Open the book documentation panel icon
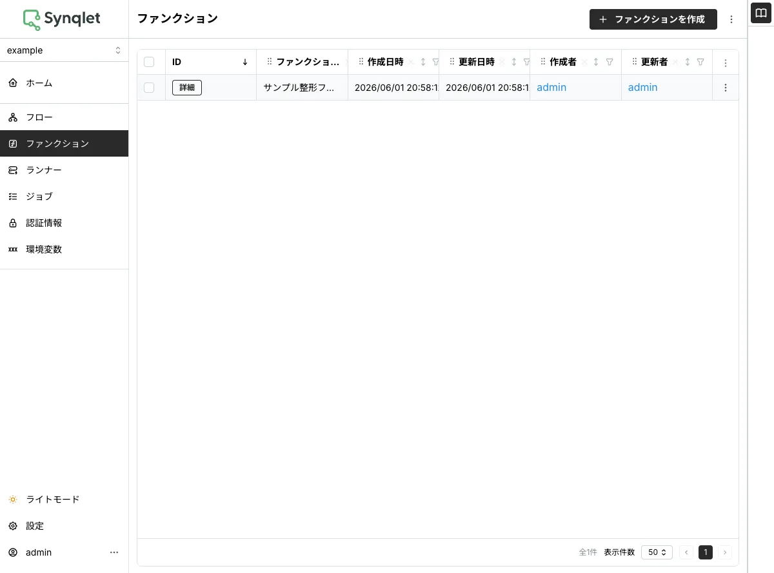The image size is (774, 573). pyautogui.click(x=762, y=12)
